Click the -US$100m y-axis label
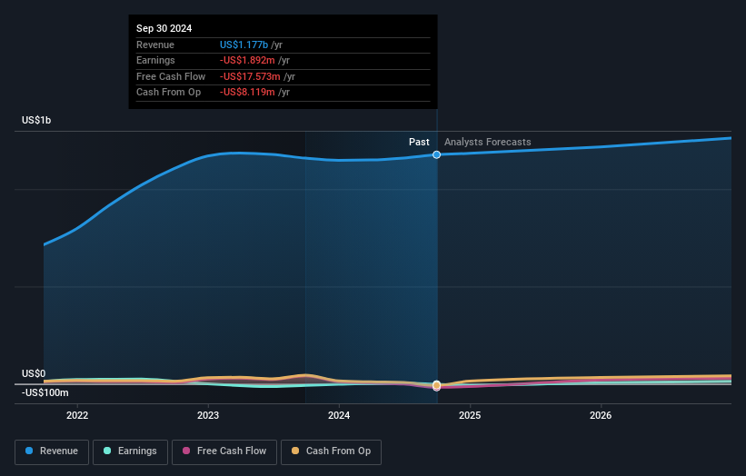 pyautogui.click(x=45, y=392)
